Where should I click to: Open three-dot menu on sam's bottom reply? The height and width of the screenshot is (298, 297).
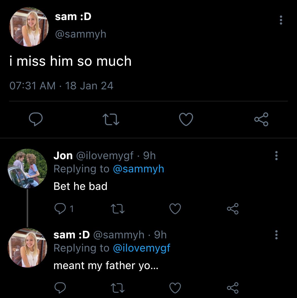click(276, 235)
